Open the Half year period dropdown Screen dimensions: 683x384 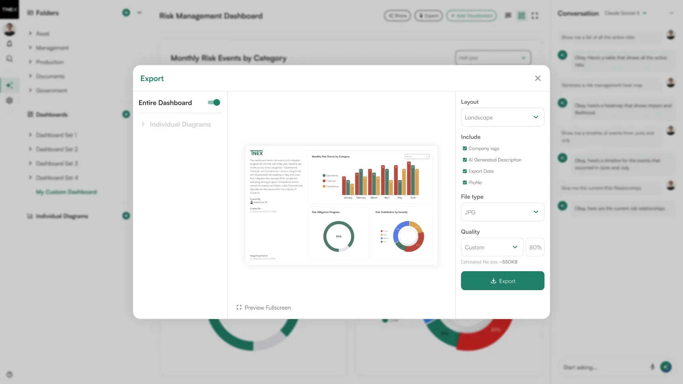(x=493, y=58)
